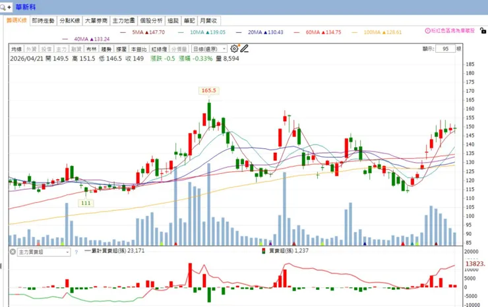This screenshot has height=307, width=488.
Task: Switch to the 筆記 tab
Action: coord(189,21)
